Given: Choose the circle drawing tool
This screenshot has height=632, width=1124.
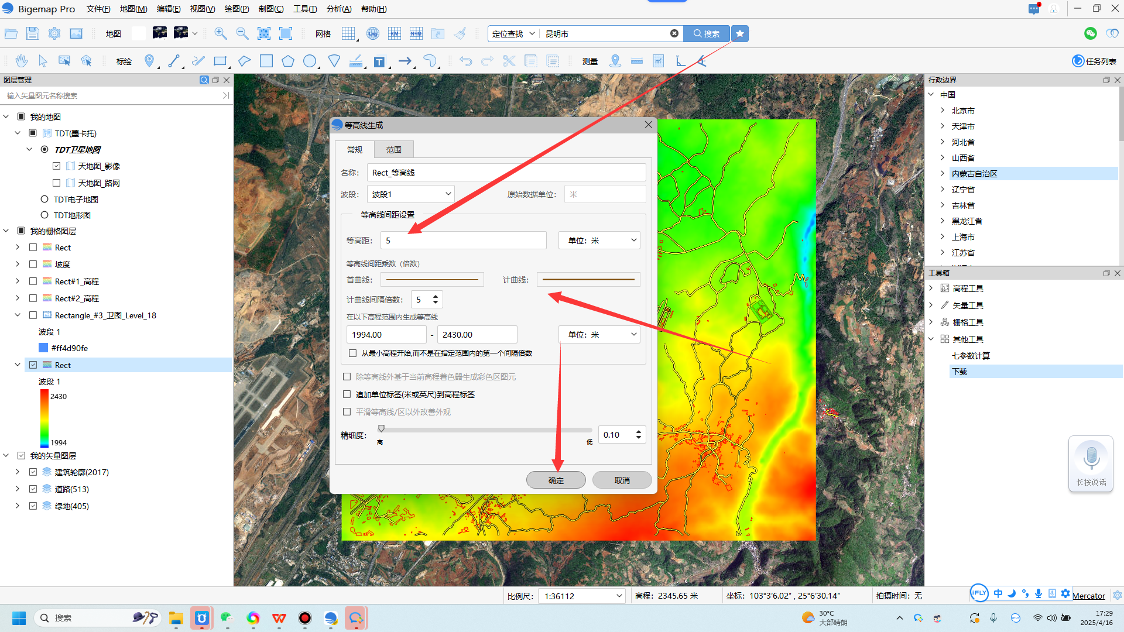Looking at the screenshot, I should tap(310, 61).
